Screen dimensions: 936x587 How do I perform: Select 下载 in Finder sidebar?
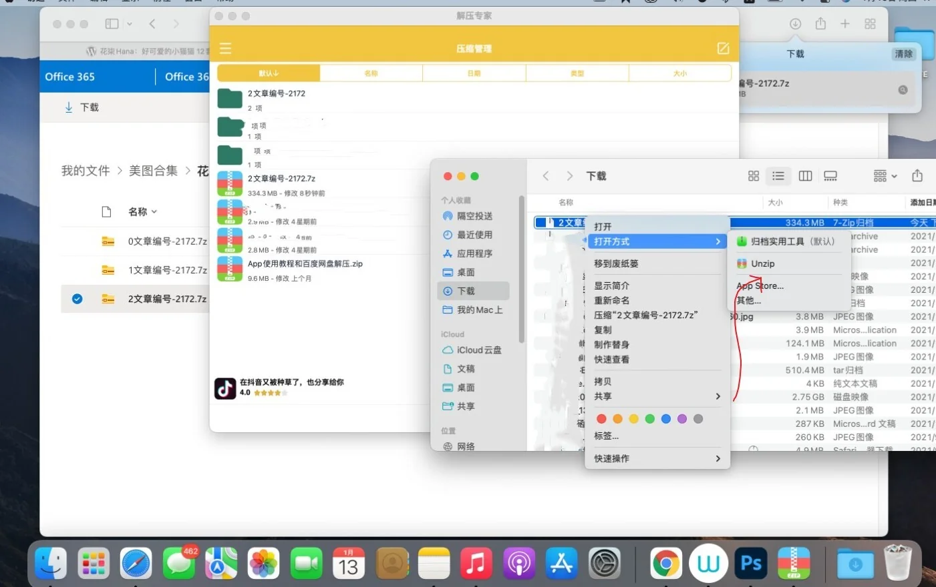474,291
